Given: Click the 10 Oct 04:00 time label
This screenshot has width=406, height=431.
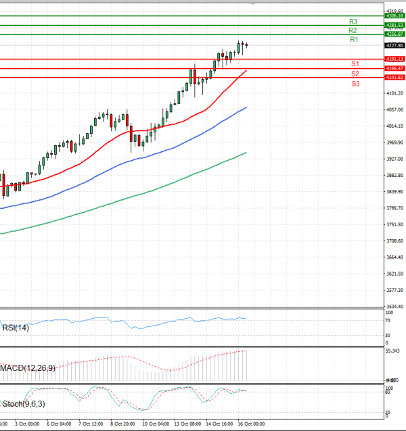Looking at the screenshot, I should (x=155, y=424).
